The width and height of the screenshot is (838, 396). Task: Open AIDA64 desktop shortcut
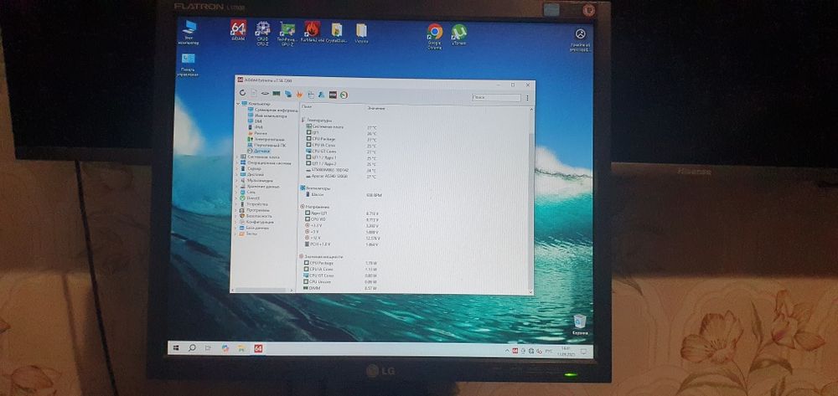(x=238, y=31)
